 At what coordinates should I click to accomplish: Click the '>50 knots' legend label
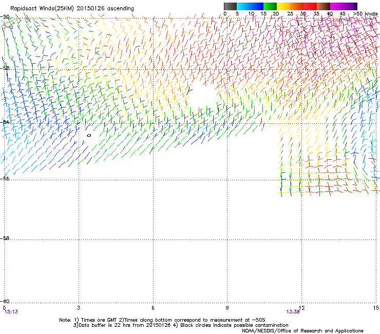pos(365,14)
